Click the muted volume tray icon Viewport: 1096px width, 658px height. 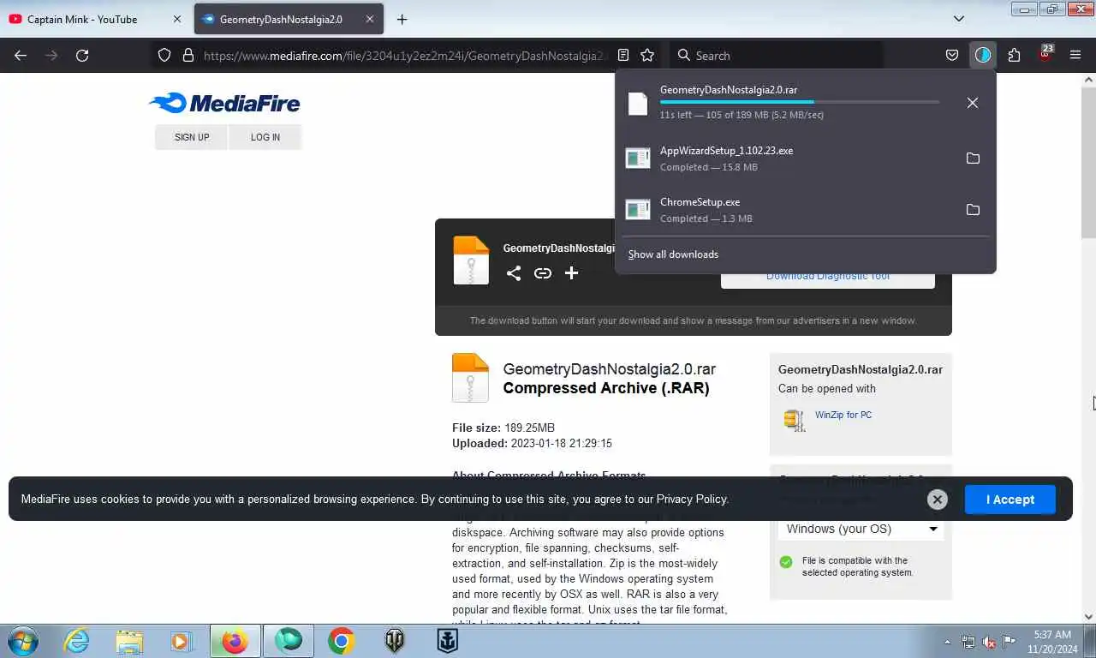(x=989, y=642)
